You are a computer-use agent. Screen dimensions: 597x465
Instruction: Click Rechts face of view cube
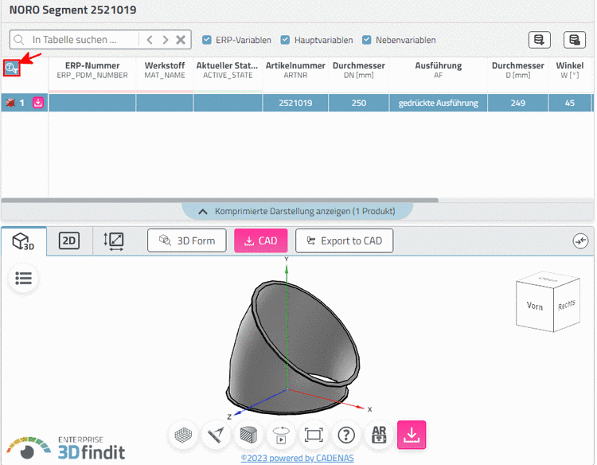point(567,305)
